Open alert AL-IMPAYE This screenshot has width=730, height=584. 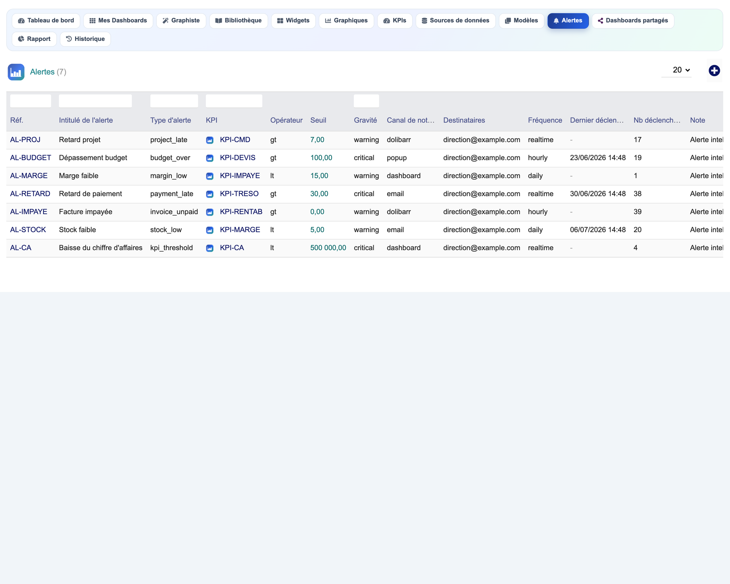pos(29,212)
